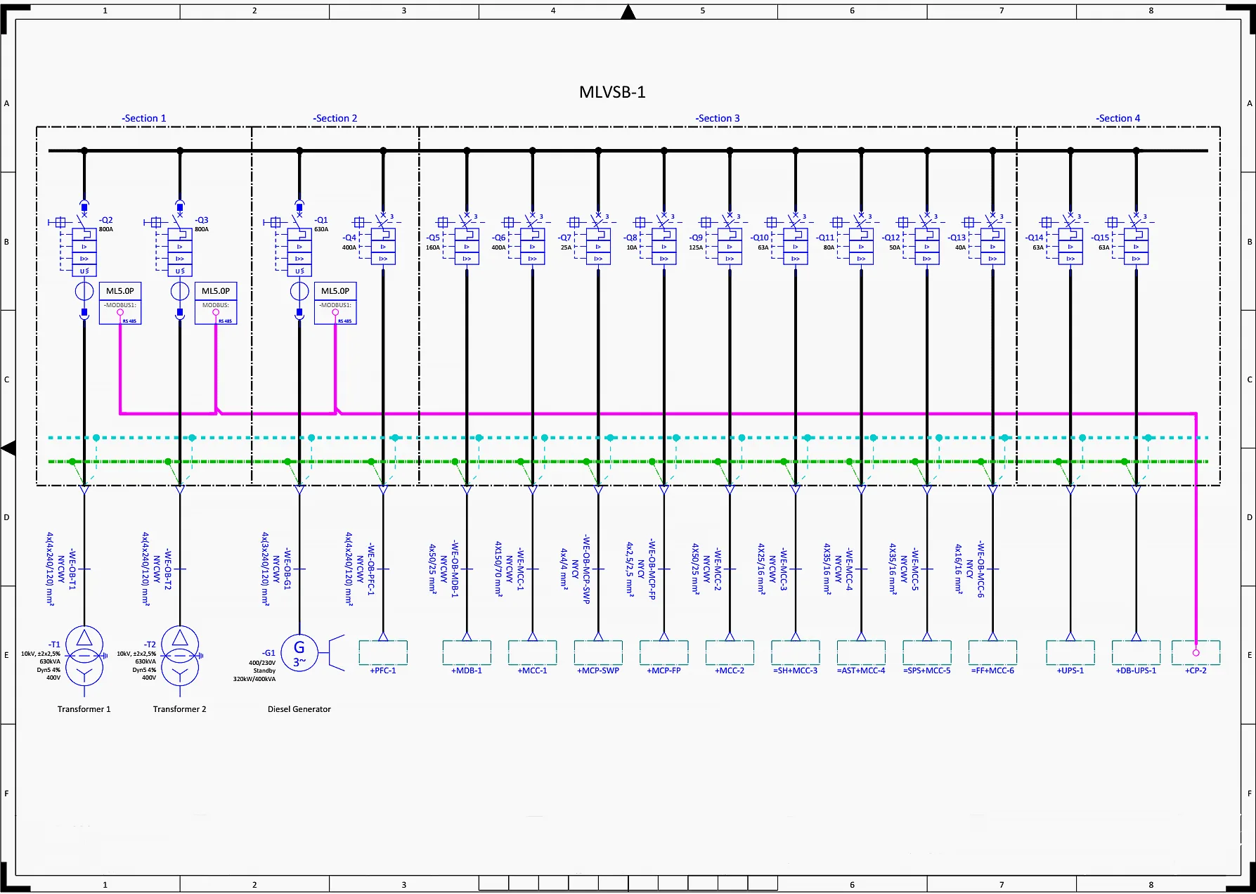Select cable label -WE-OB-MDB-1
The image size is (1256, 894).
pos(455,569)
